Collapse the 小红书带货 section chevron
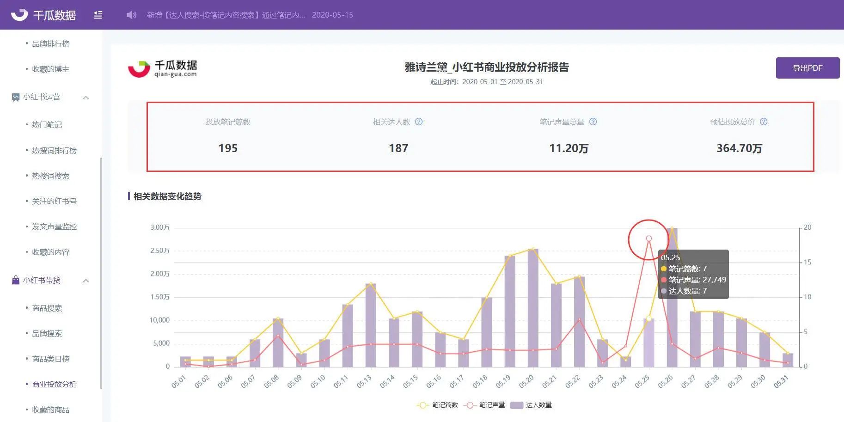Screen dimensions: 844x422 (86, 281)
